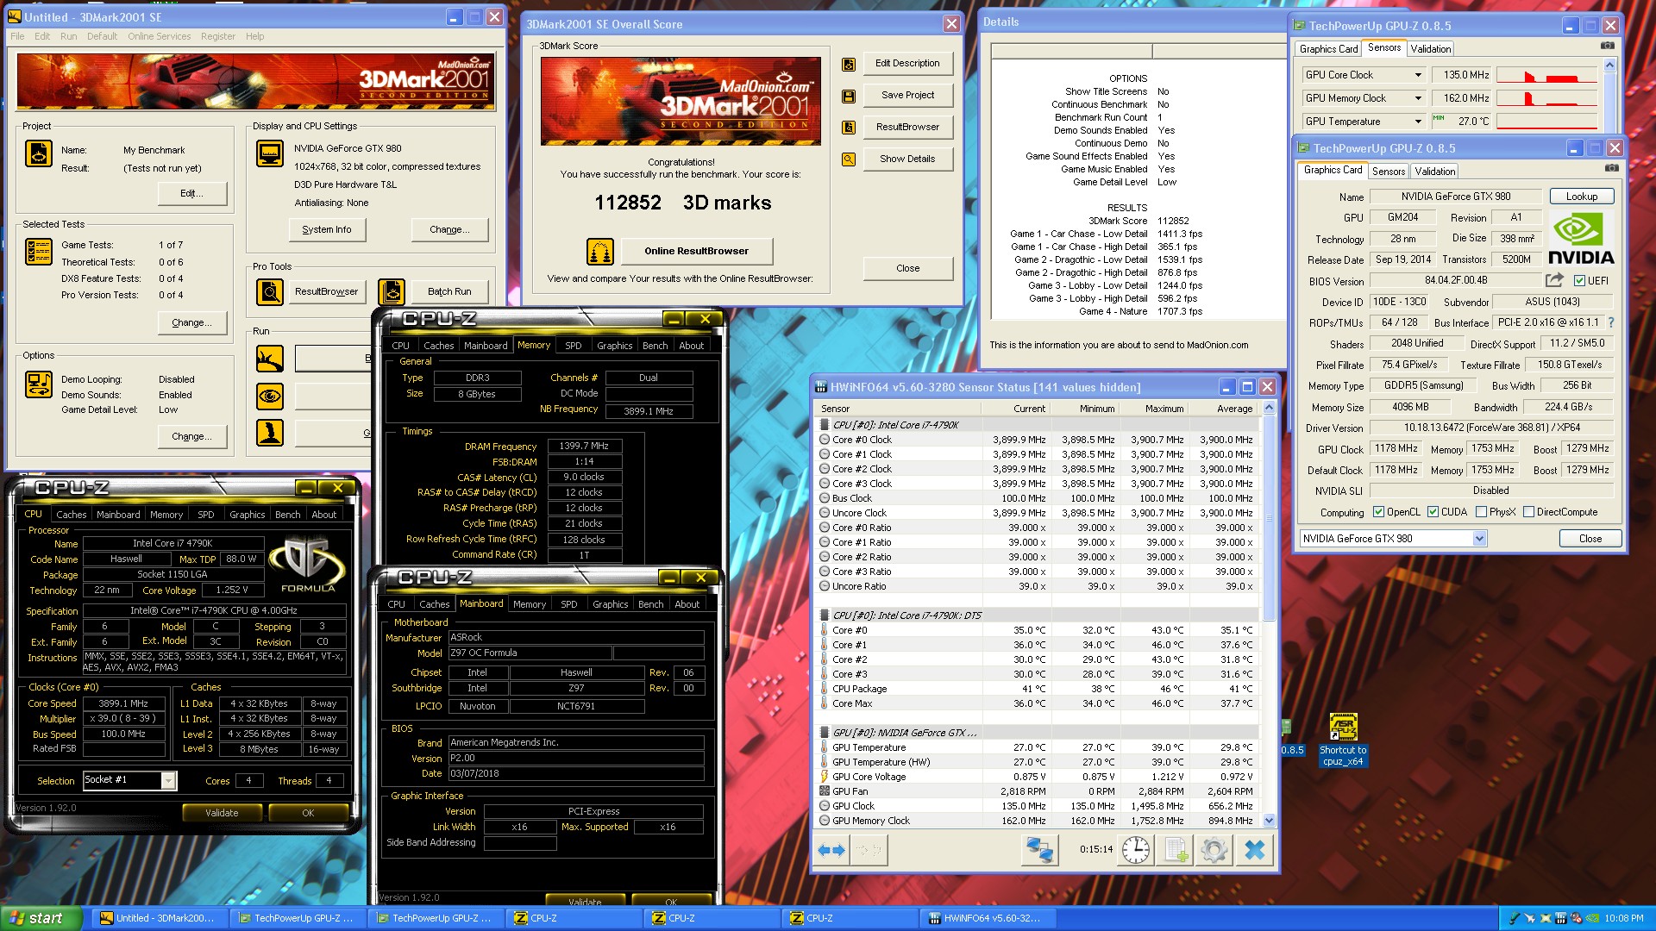Open the File menu in 3DMark2001
This screenshot has width=1656, height=931.
17,36
